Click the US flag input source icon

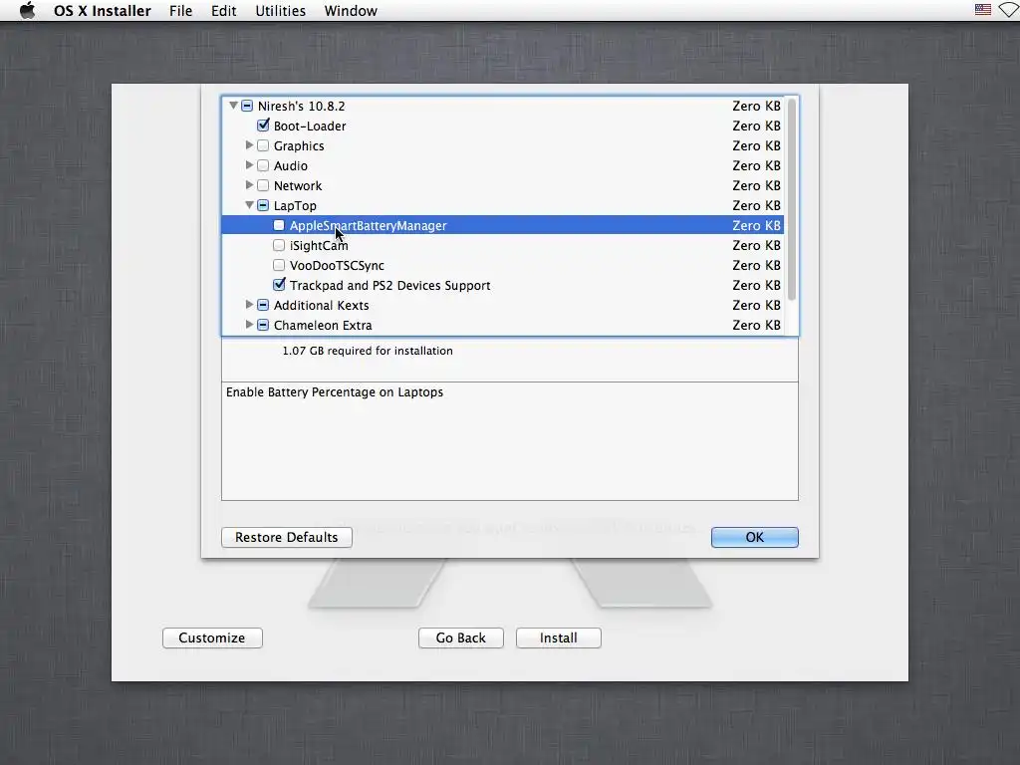point(982,10)
